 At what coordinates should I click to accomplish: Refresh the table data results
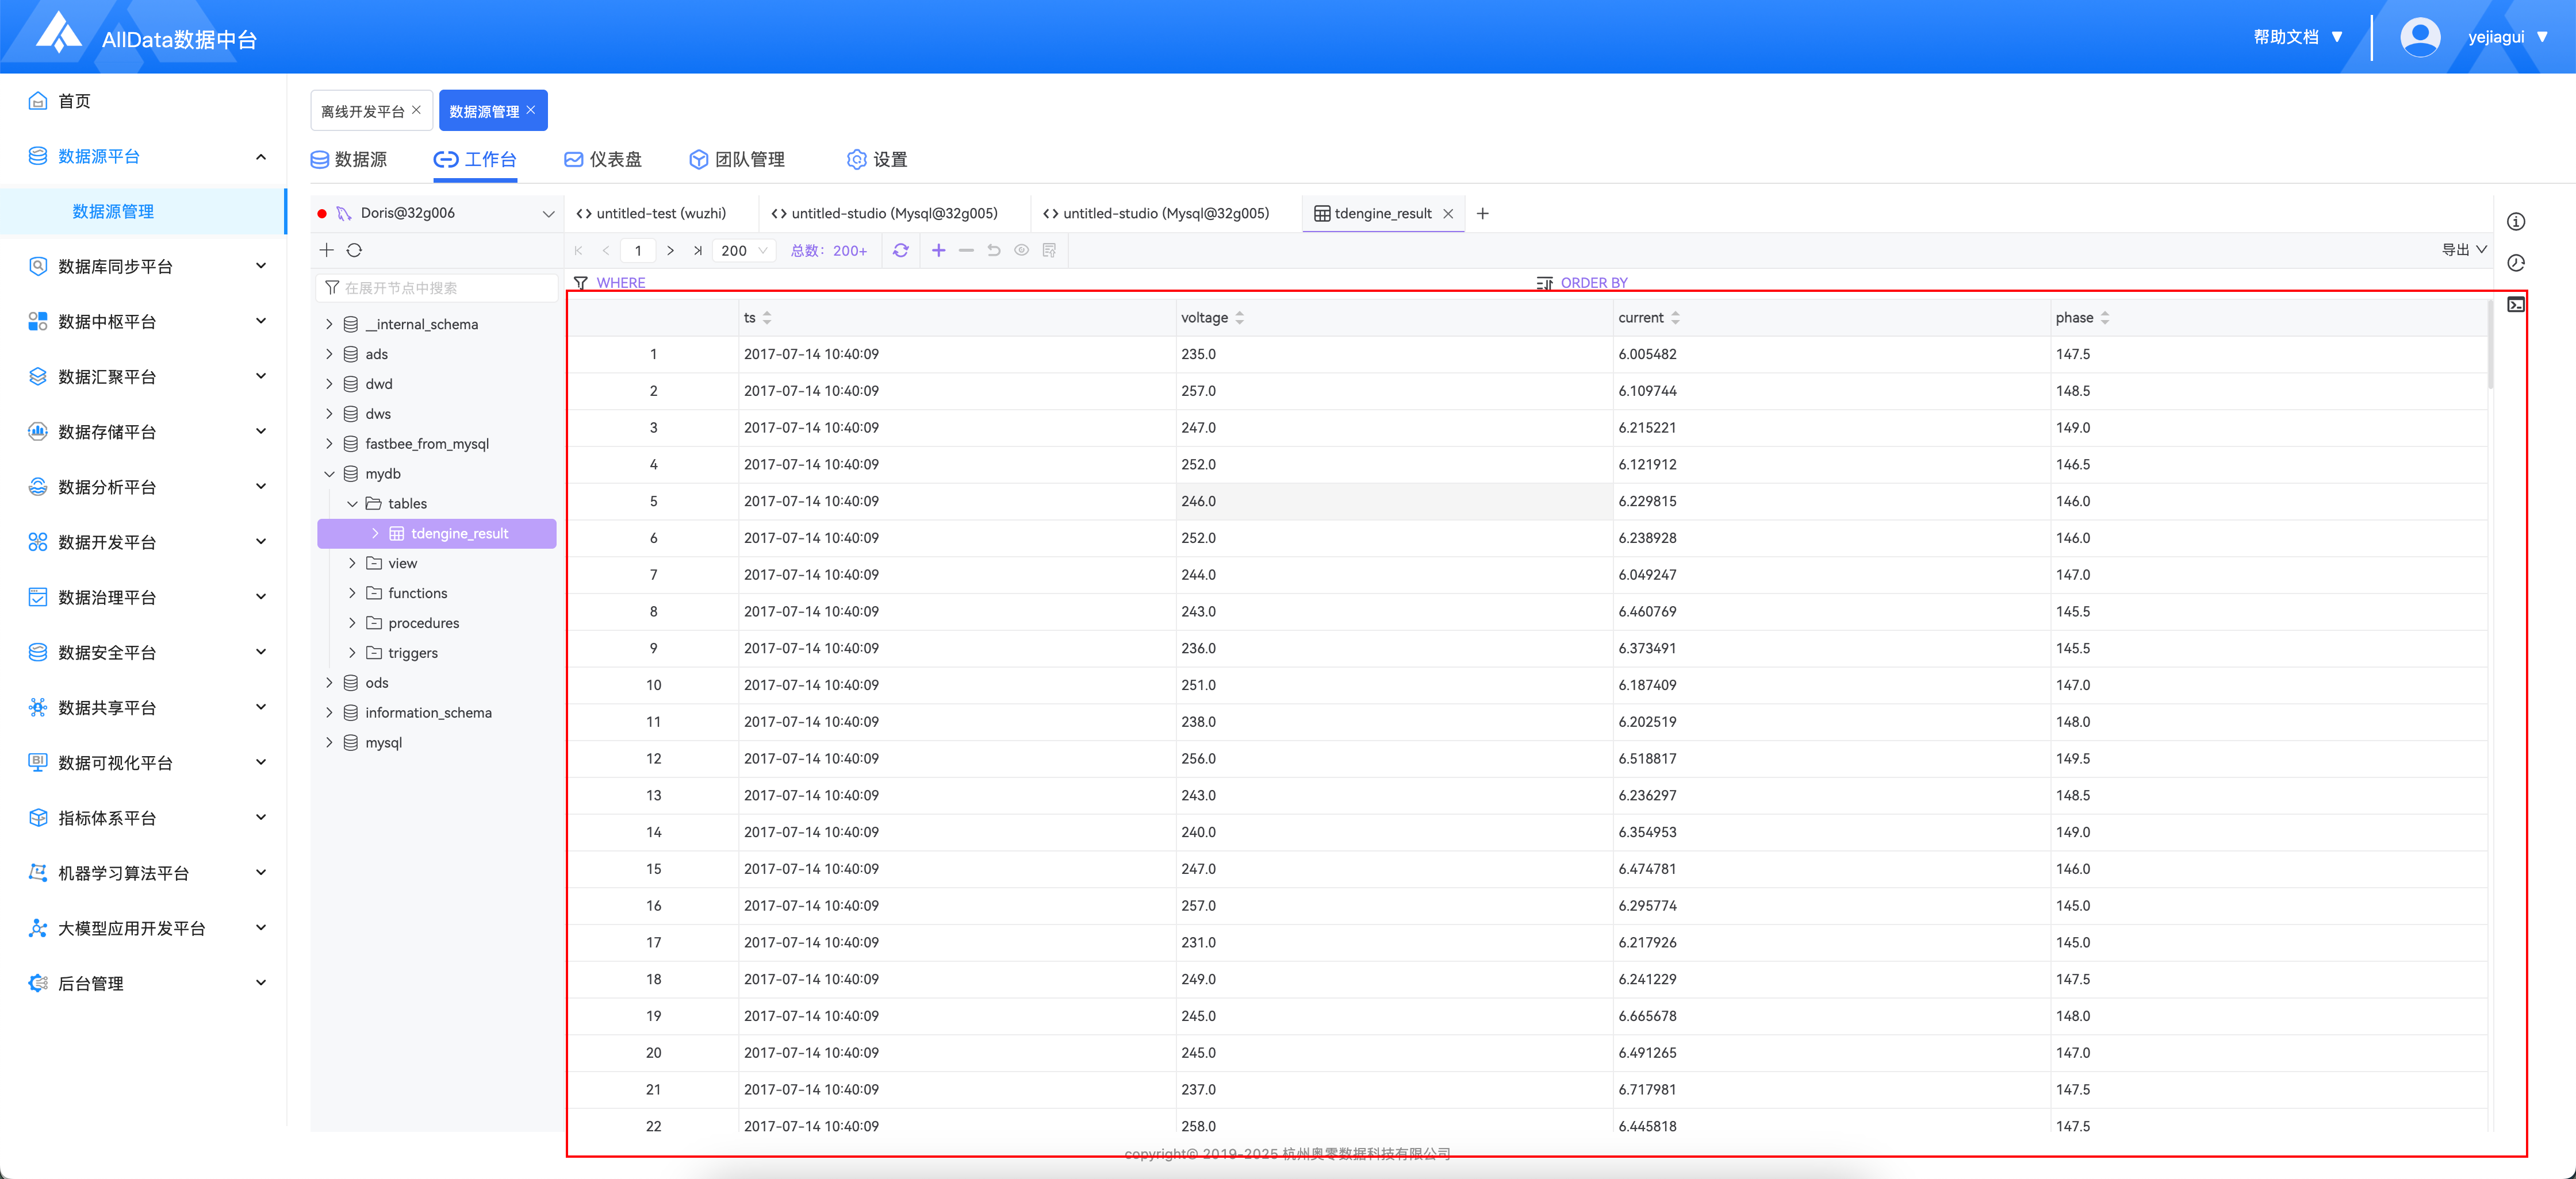[x=900, y=251]
